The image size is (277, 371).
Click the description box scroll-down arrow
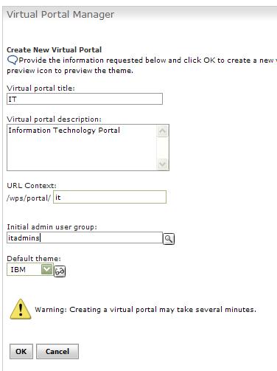pyautogui.click(x=162, y=164)
